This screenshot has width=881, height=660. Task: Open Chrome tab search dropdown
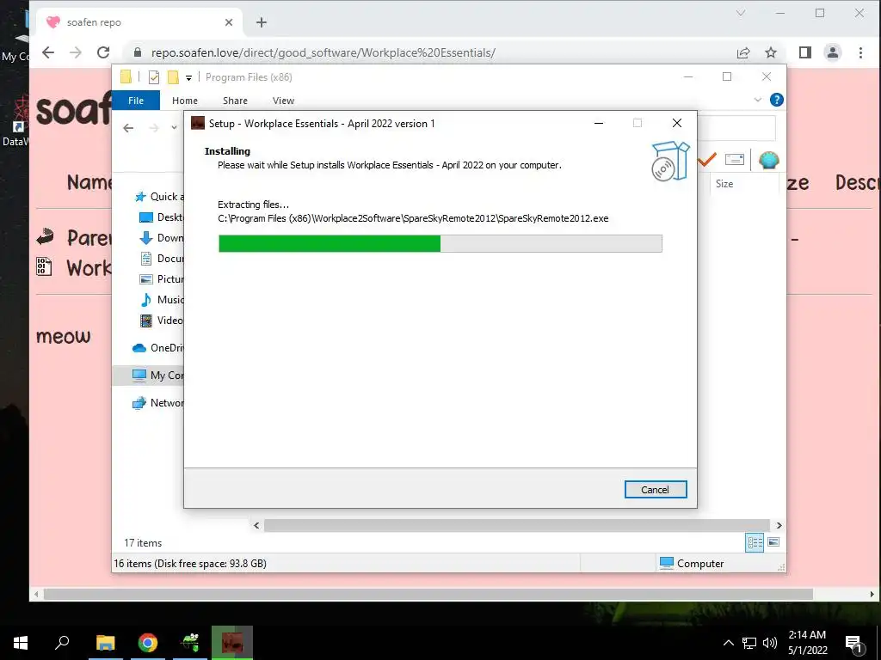coord(741,13)
